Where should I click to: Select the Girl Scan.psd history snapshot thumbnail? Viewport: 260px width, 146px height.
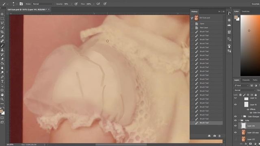tap(196, 18)
